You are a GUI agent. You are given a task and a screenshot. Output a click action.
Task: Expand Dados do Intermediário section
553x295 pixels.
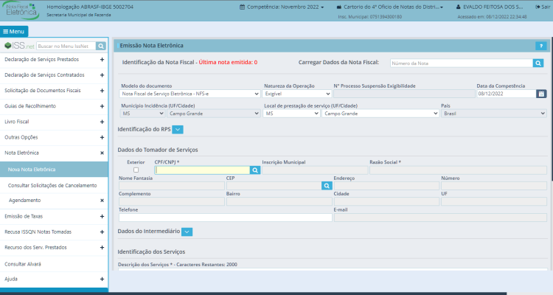click(187, 232)
